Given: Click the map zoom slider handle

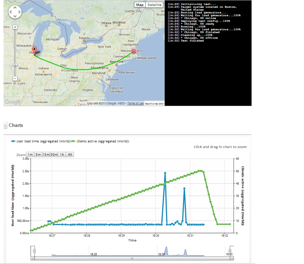Looking at the screenshot, I should coord(15,65).
